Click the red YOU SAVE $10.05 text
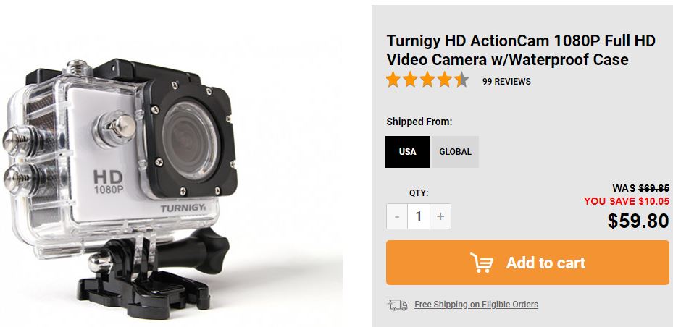Image resolution: width=673 pixels, height=327 pixels. [626, 201]
